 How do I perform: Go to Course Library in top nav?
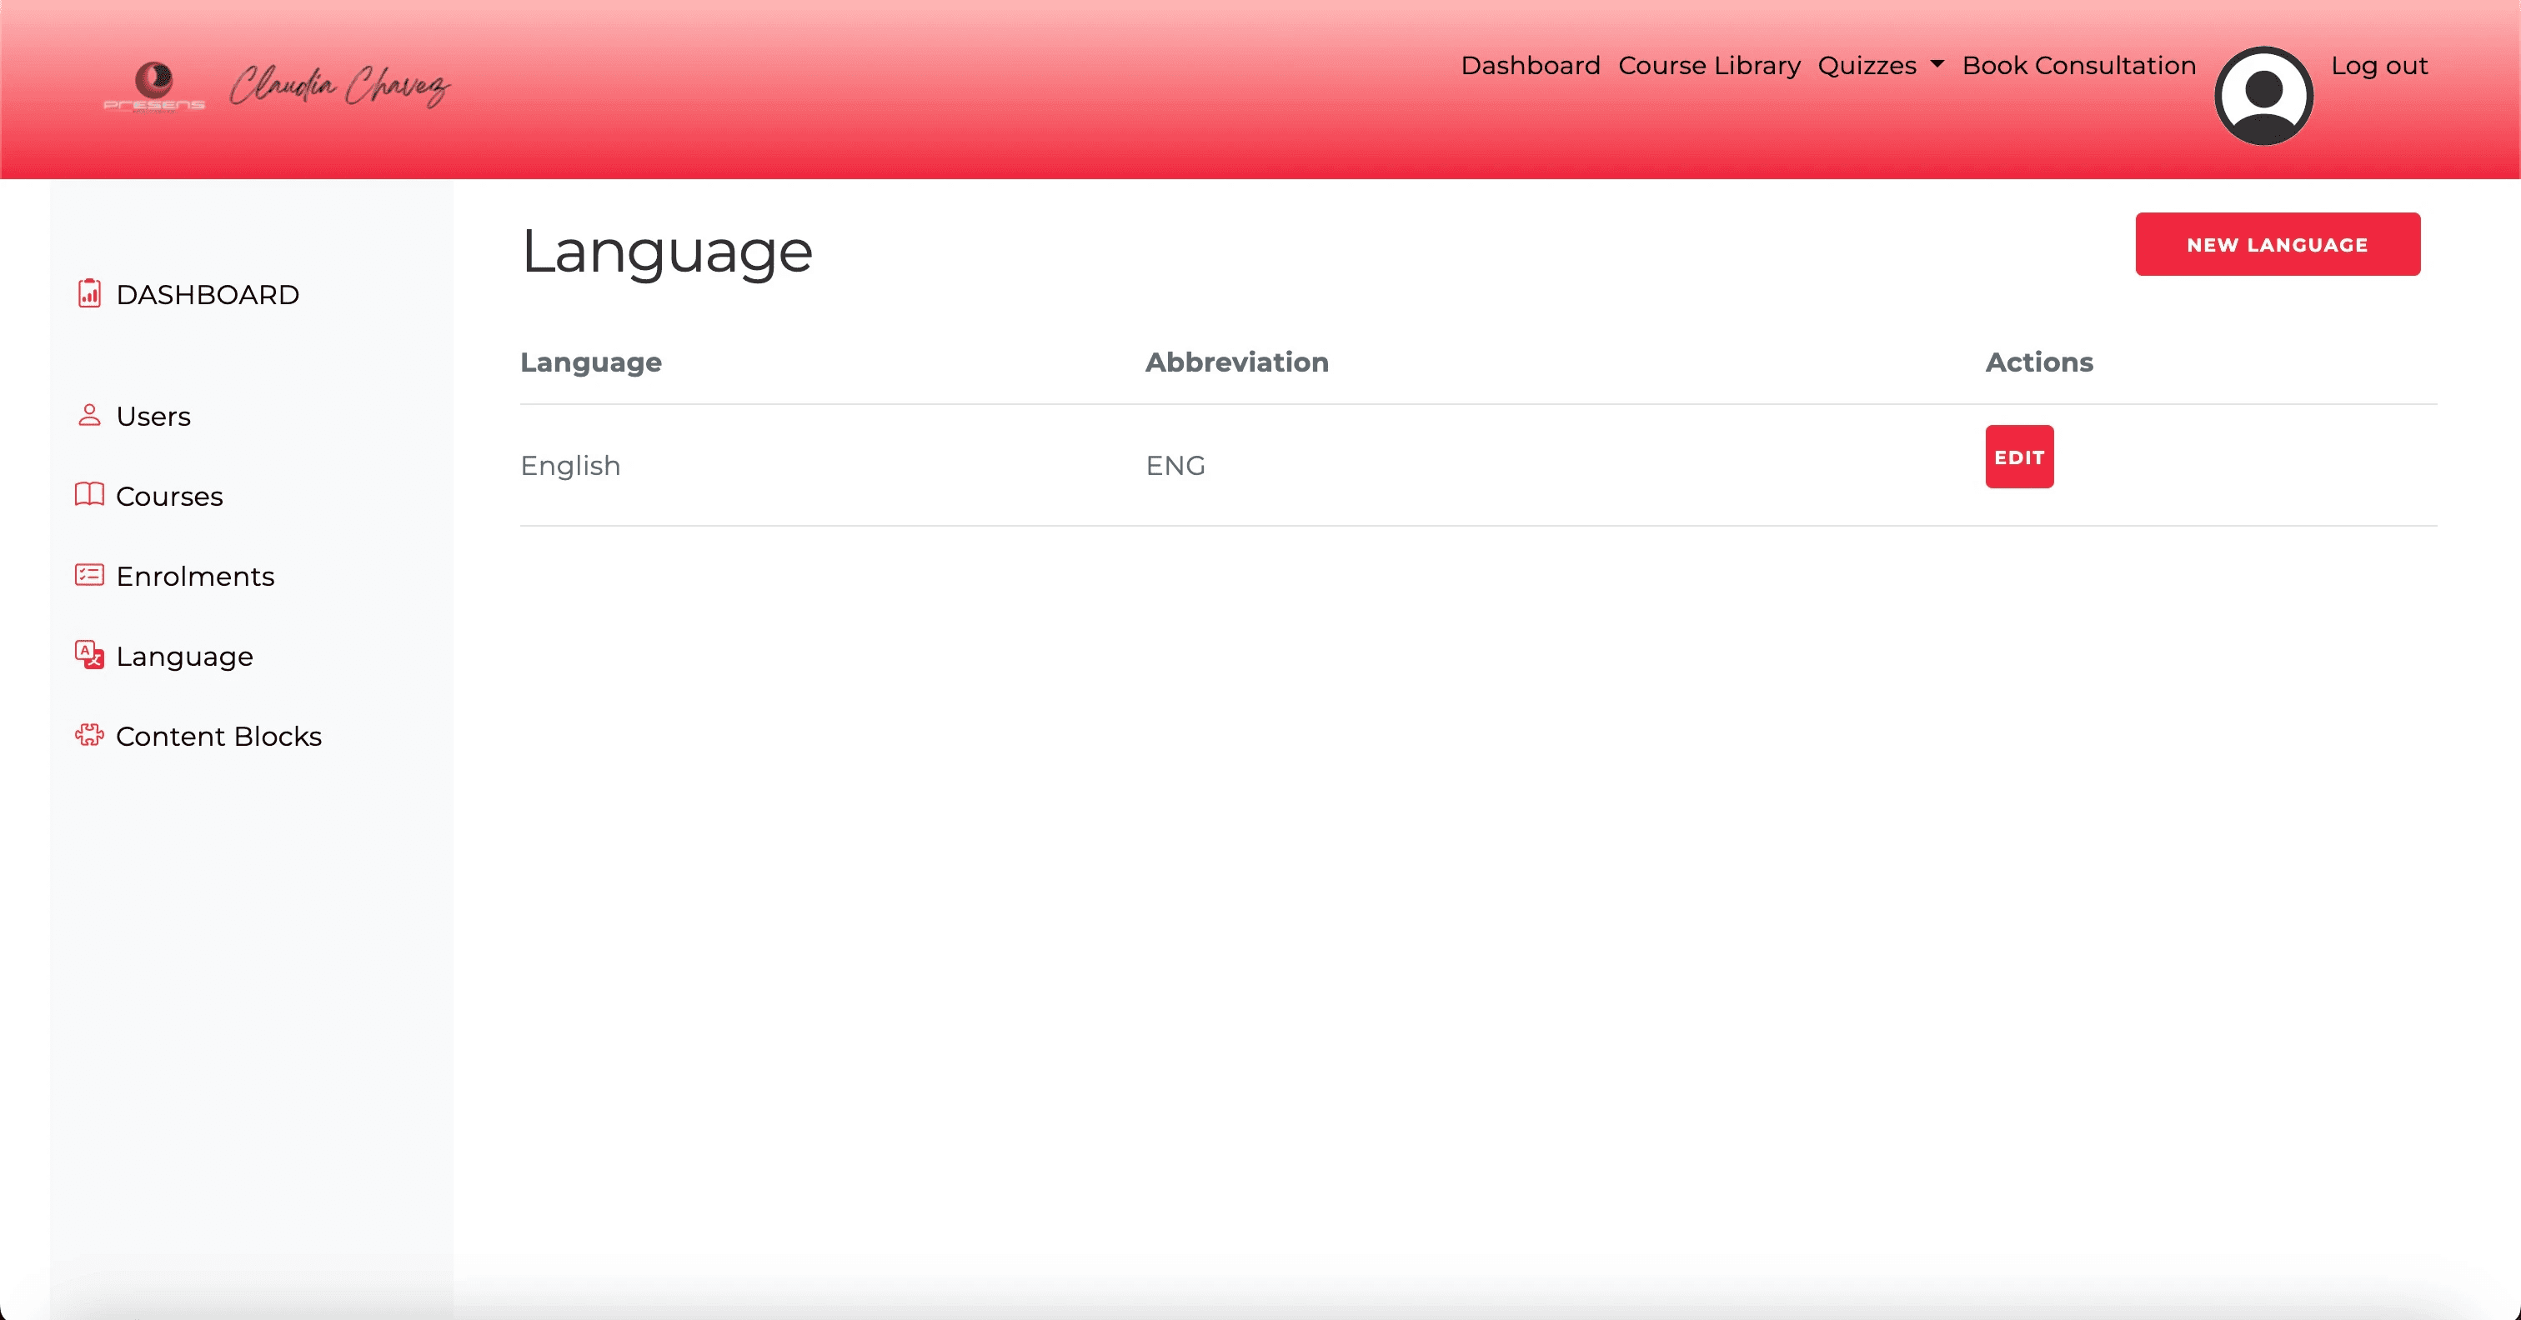(1709, 66)
